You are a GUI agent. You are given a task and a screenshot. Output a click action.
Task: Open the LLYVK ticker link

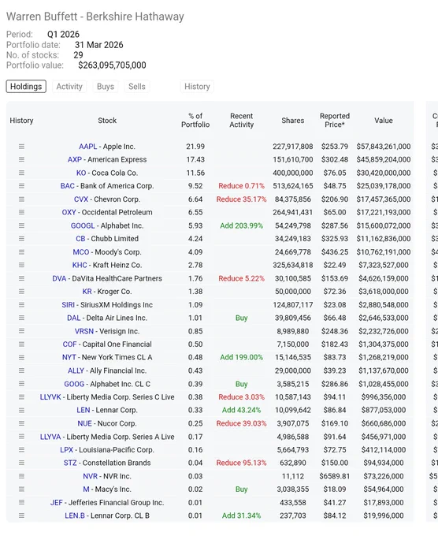click(x=50, y=396)
